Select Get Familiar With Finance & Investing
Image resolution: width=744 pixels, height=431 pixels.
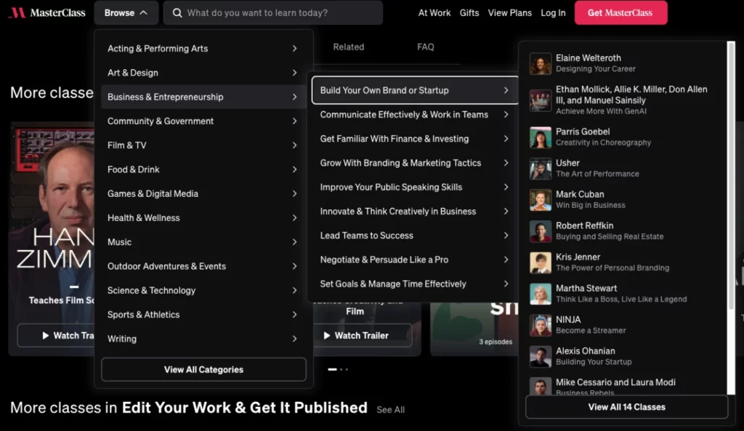pyautogui.click(x=415, y=139)
